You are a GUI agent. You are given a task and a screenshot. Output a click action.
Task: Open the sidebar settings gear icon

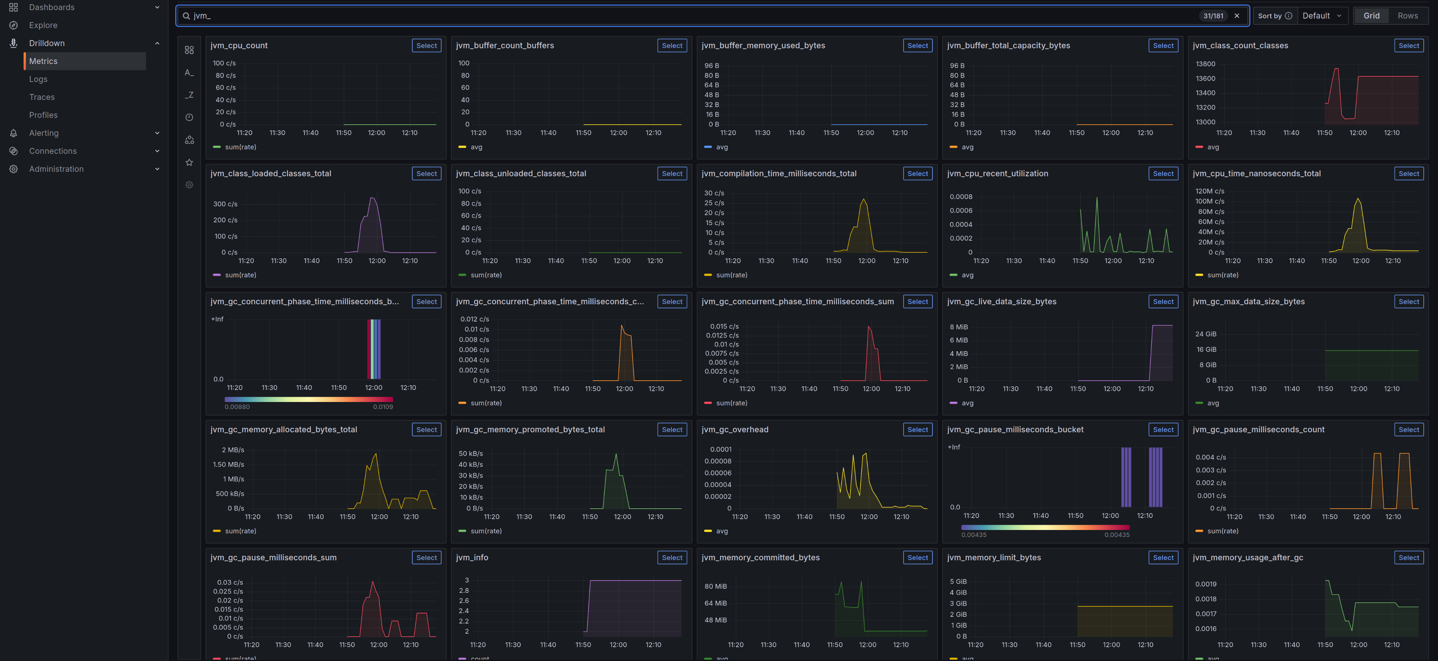pos(189,185)
